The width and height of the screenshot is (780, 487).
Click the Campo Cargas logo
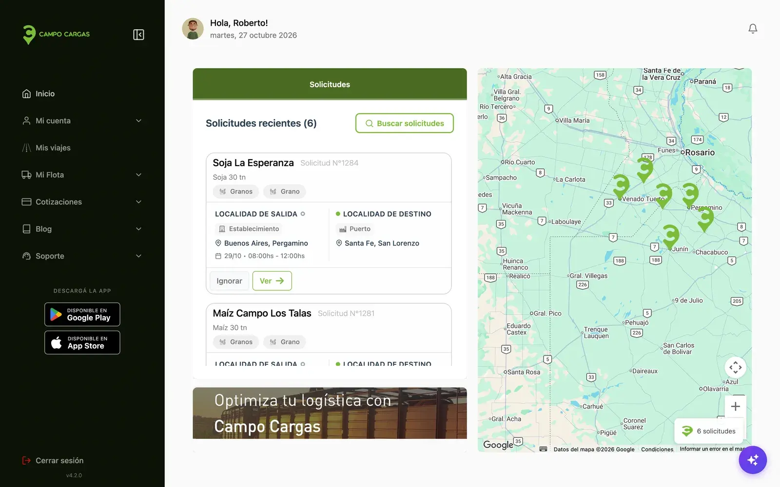56,35
